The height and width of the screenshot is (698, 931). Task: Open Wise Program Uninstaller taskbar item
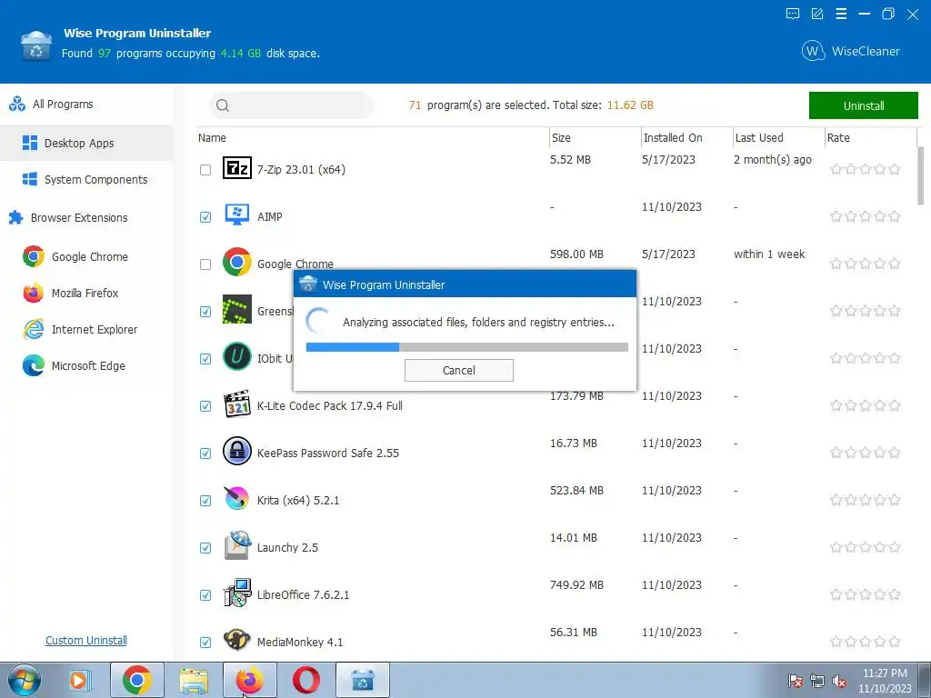coord(363,680)
